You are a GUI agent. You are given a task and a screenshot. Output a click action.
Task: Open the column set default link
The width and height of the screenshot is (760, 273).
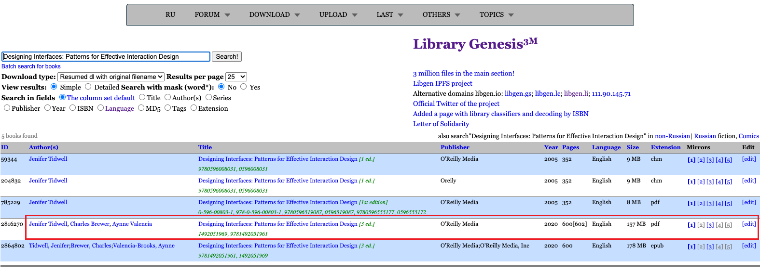pos(101,98)
